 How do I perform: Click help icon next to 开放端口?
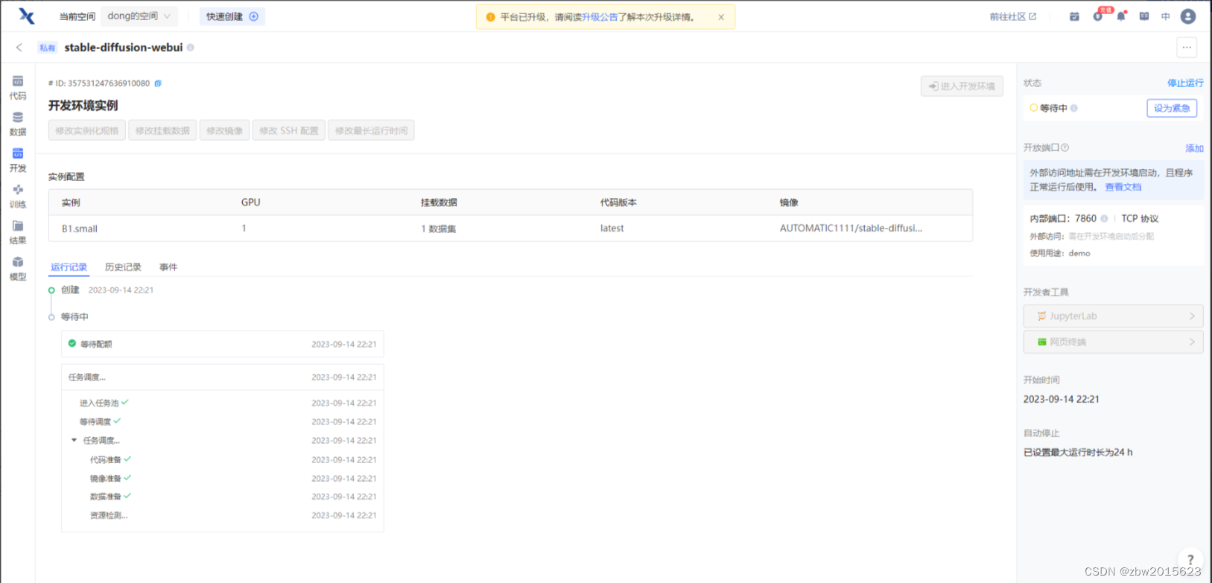point(1065,147)
